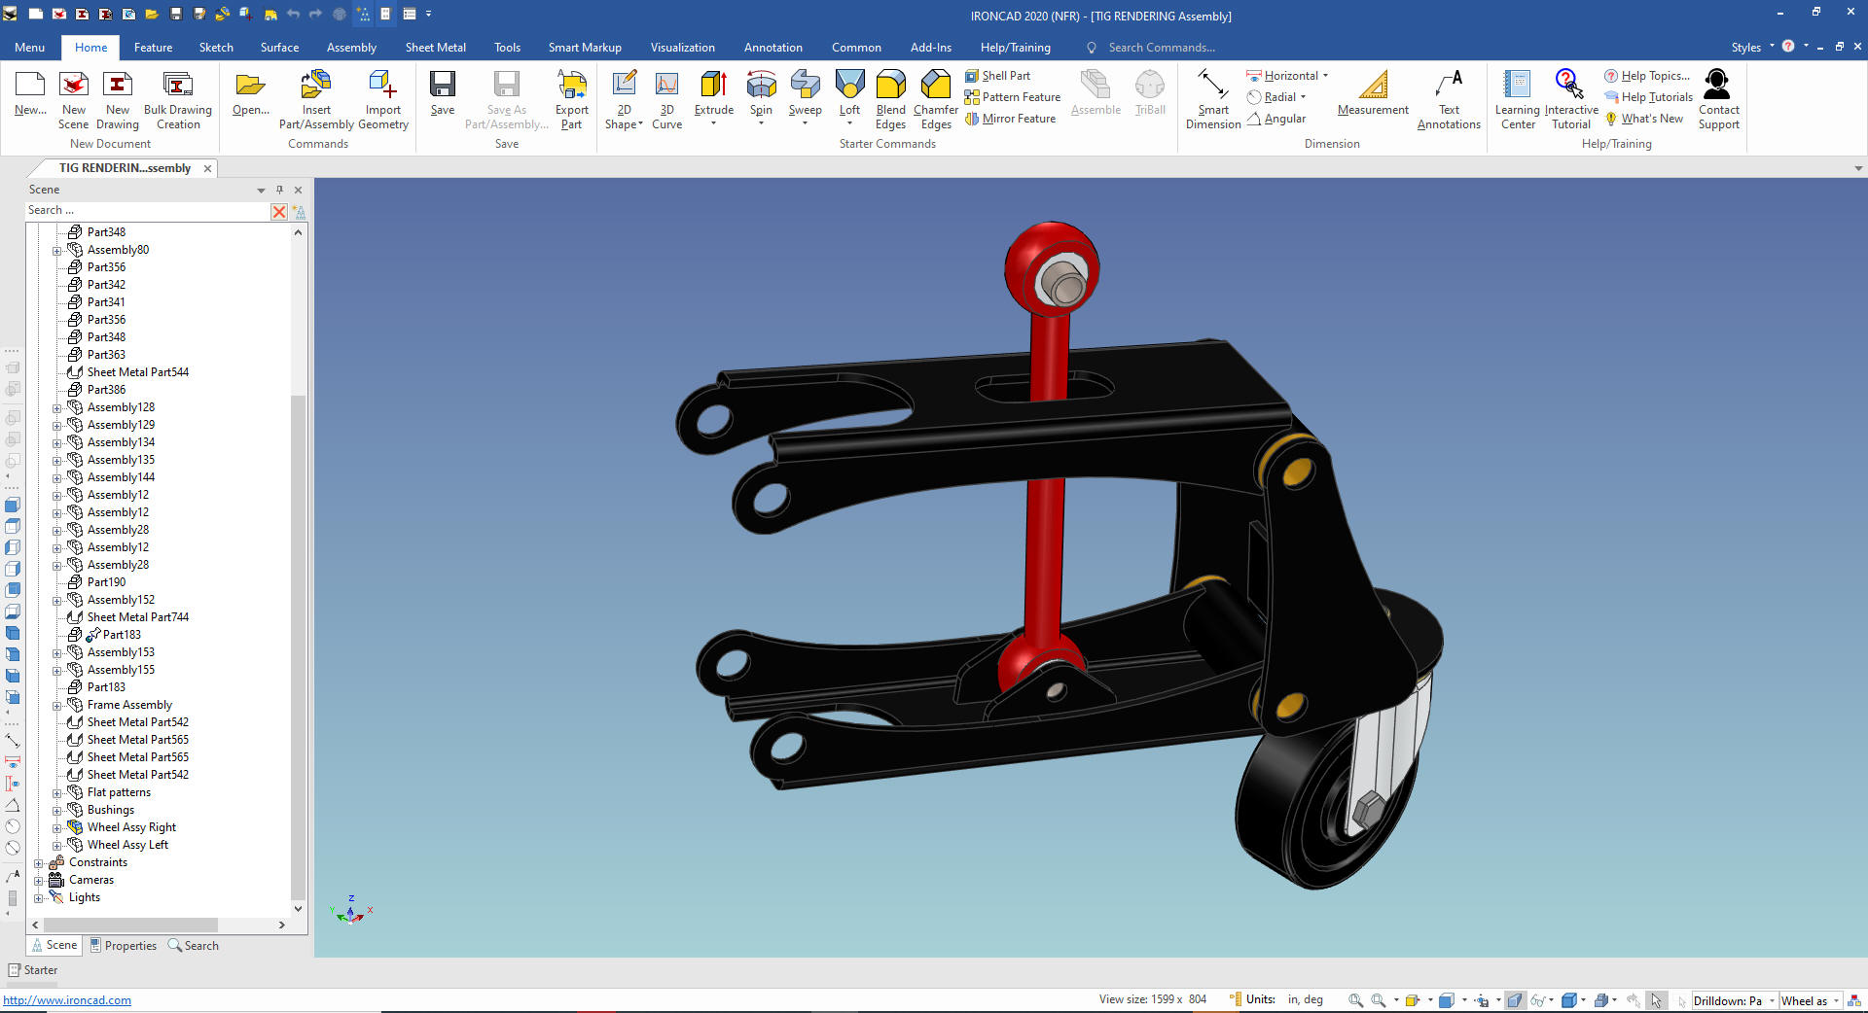Open the Sheet Metal ribbon tab
The height and width of the screenshot is (1013, 1868).
tap(435, 48)
